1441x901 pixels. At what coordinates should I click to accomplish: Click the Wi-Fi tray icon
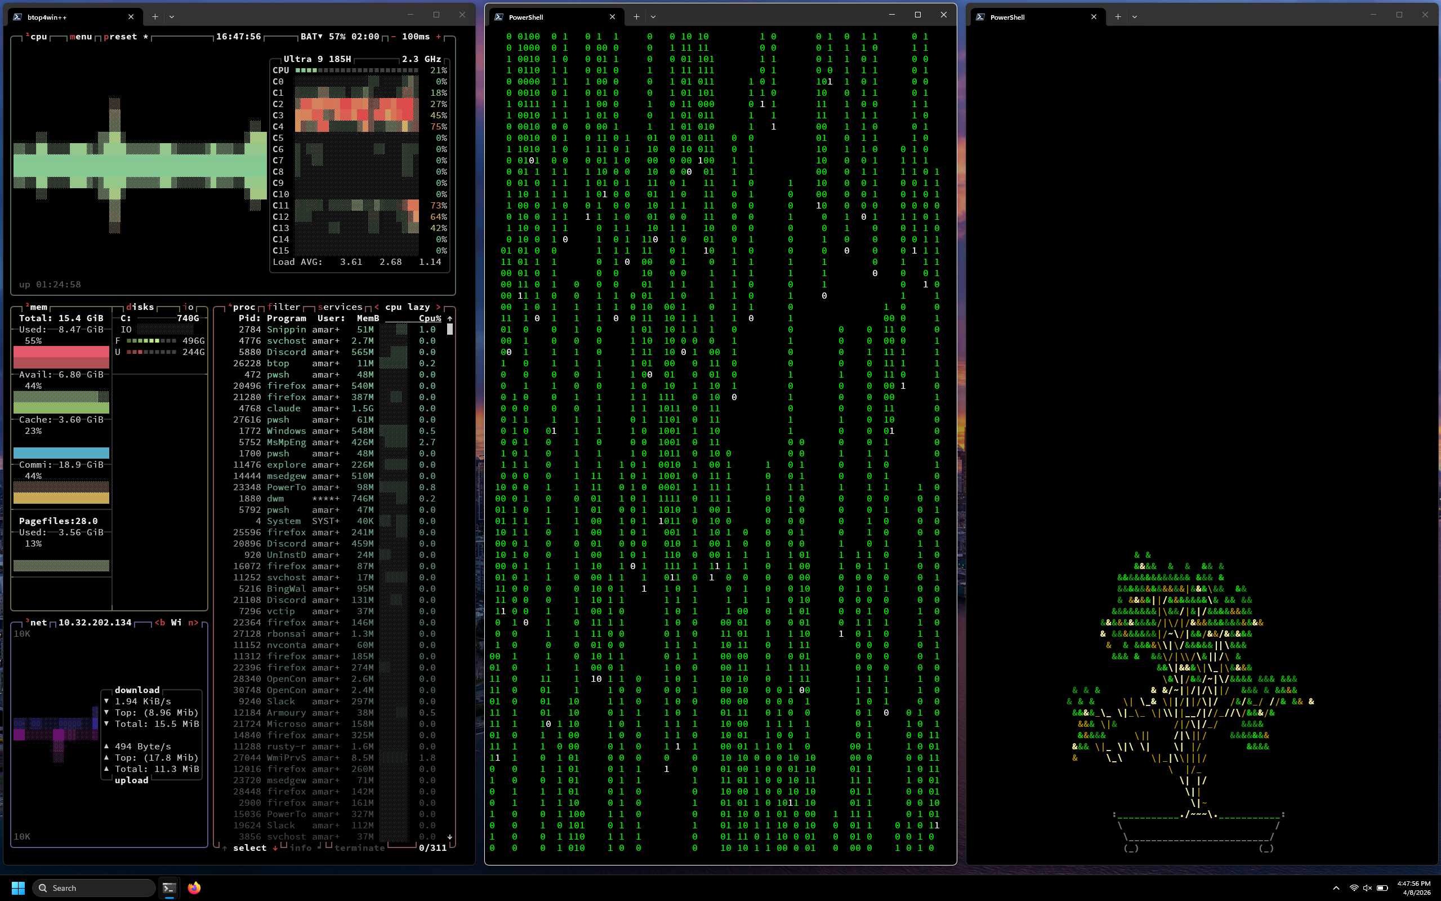click(1354, 888)
